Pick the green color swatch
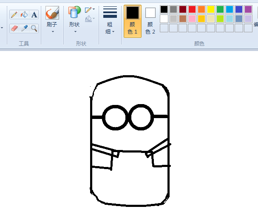This screenshot has height=212, width=258. (220, 9)
